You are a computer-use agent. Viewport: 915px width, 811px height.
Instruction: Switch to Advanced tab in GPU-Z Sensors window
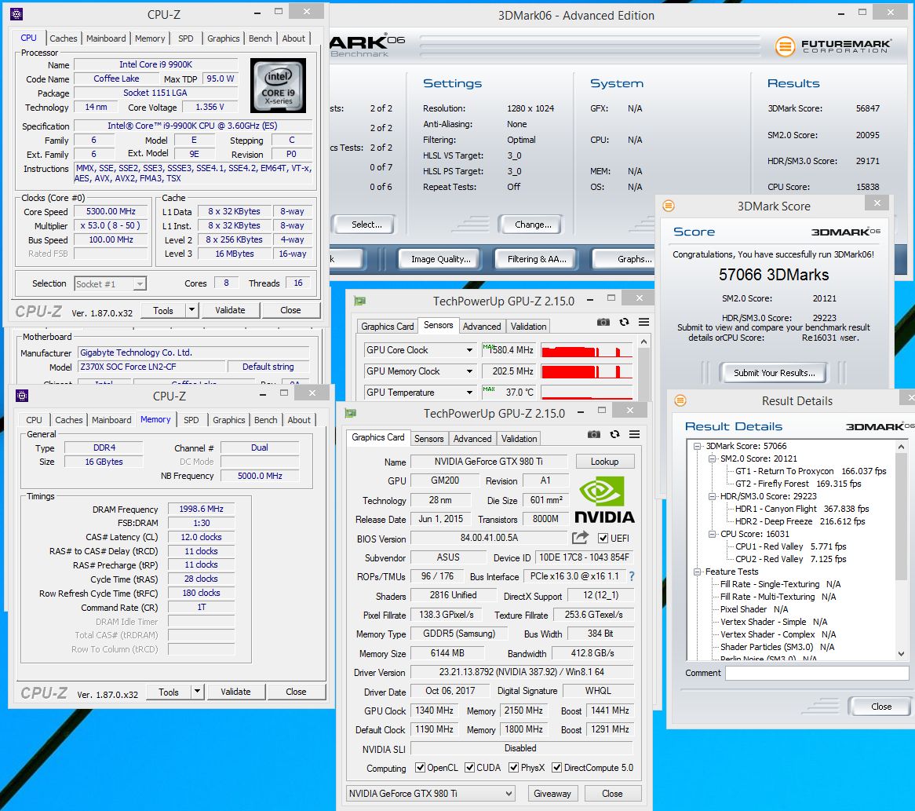(481, 327)
